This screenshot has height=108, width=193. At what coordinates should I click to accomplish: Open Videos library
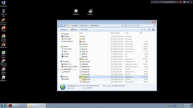tap(66, 56)
